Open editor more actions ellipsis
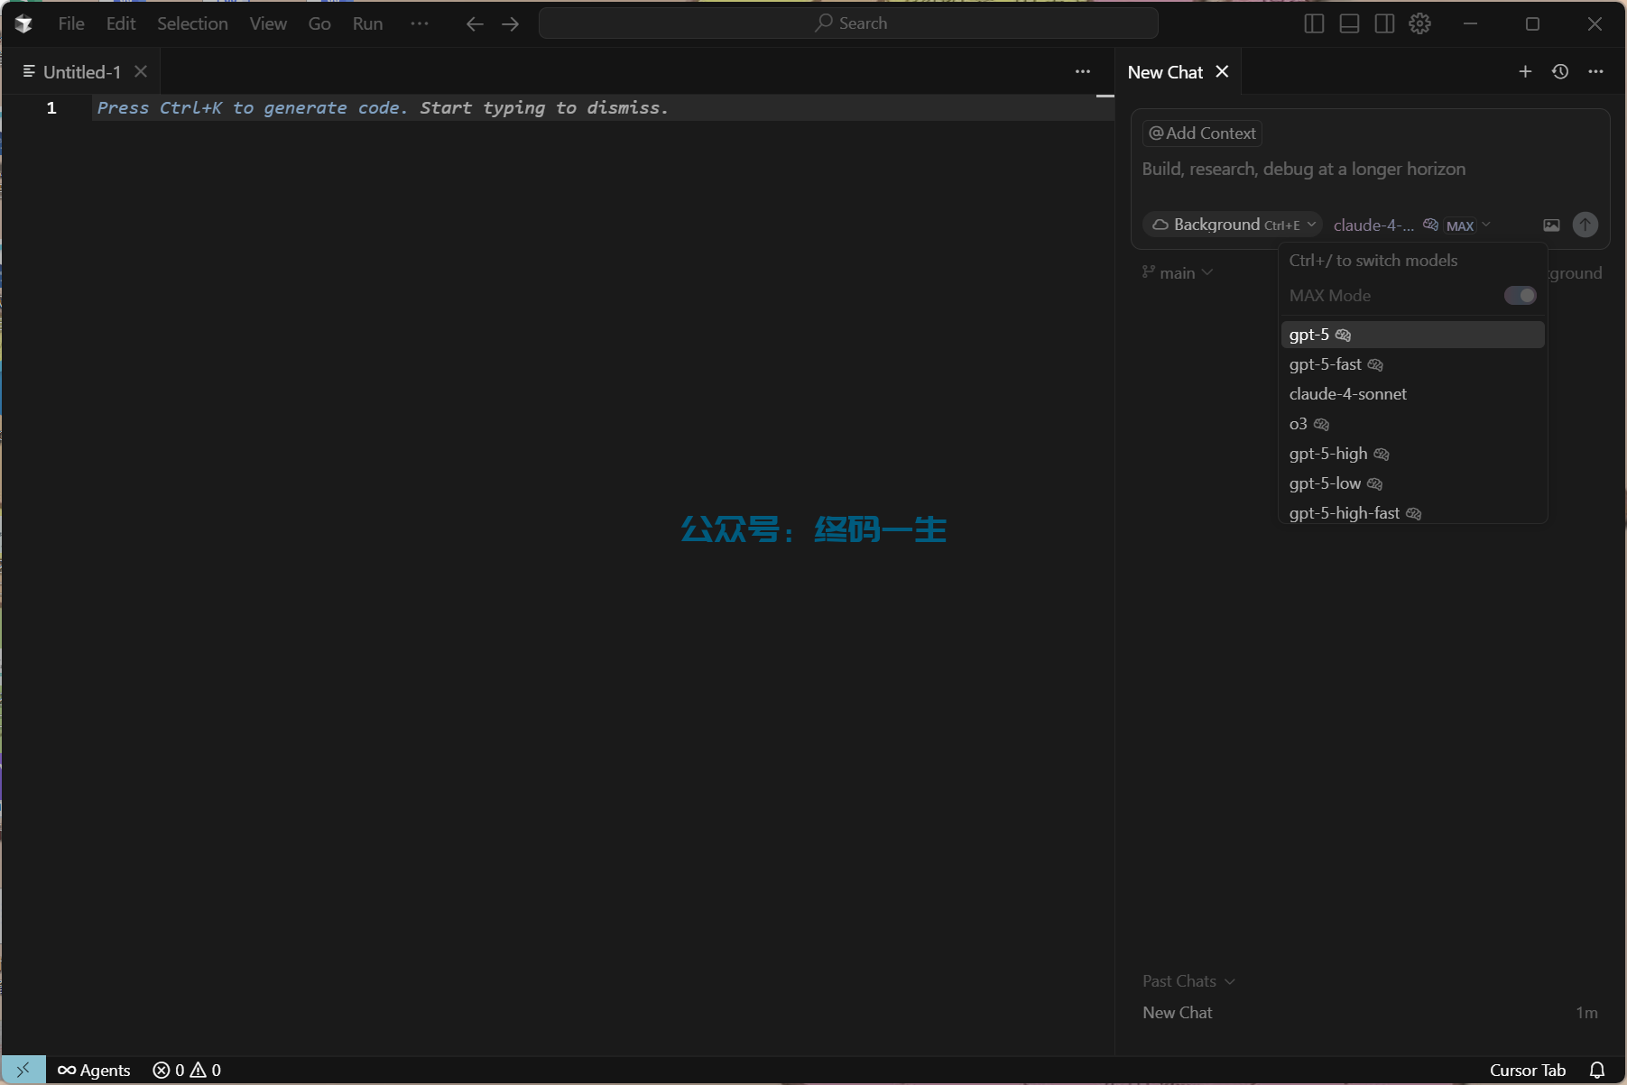 tap(1083, 72)
